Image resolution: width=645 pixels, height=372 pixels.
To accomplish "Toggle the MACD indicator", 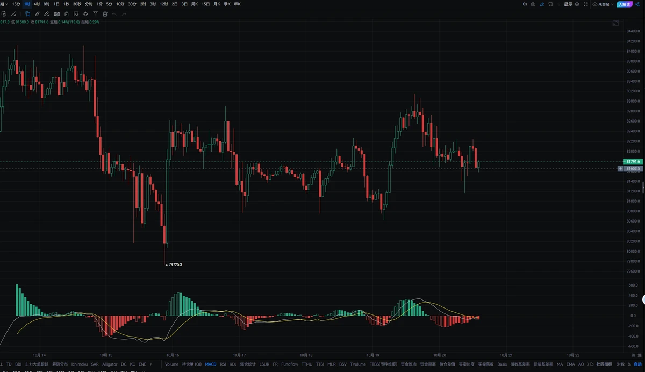I will point(211,364).
